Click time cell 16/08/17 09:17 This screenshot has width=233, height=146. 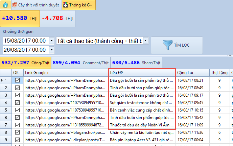[190, 95]
